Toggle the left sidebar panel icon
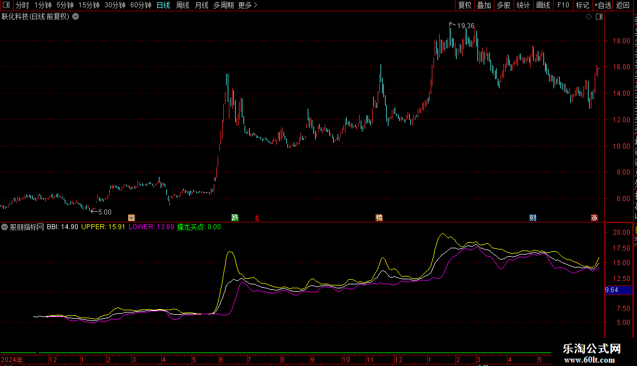637x366 pixels. tap(6, 5)
